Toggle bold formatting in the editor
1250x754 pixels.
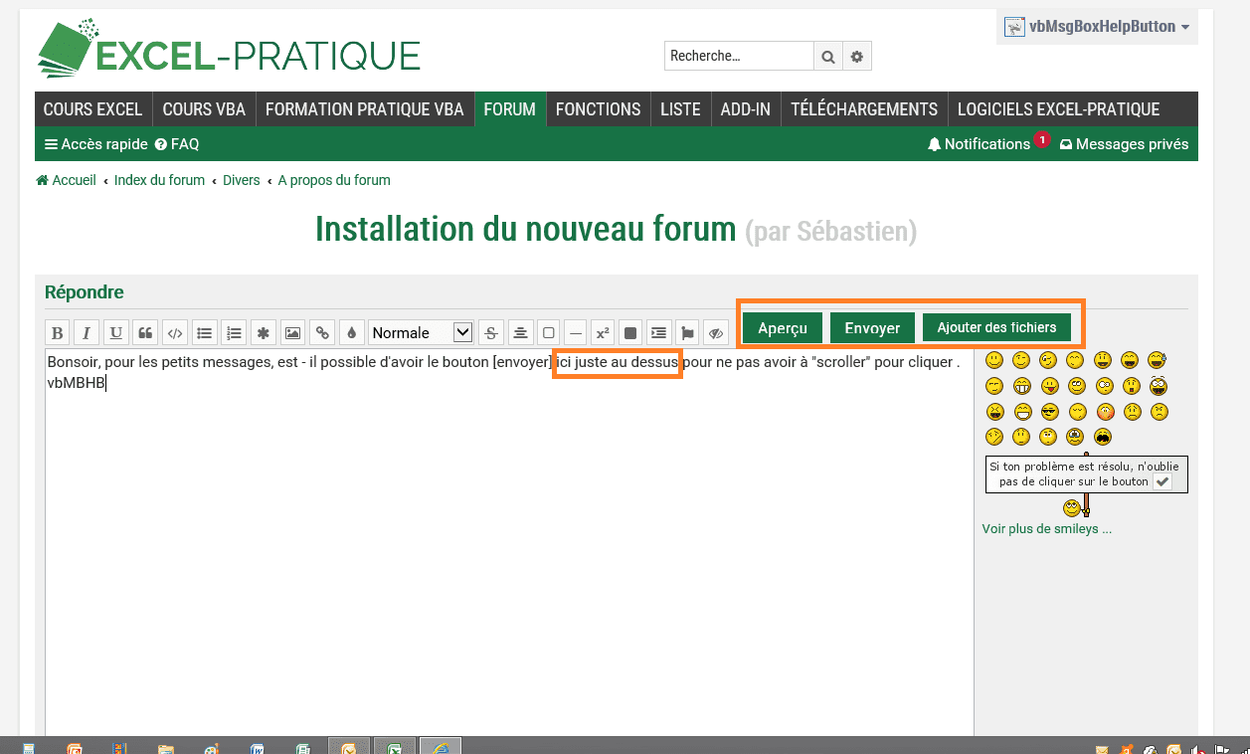pyautogui.click(x=58, y=333)
